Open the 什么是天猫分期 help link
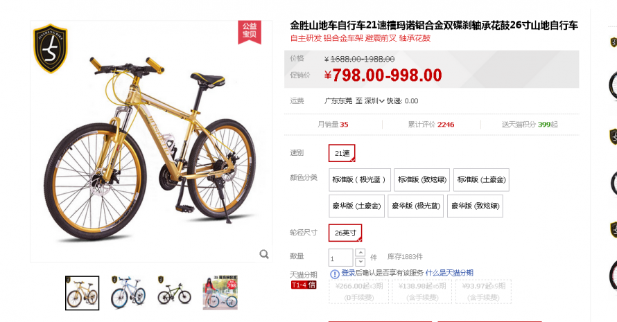 pyautogui.click(x=449, y=273)
